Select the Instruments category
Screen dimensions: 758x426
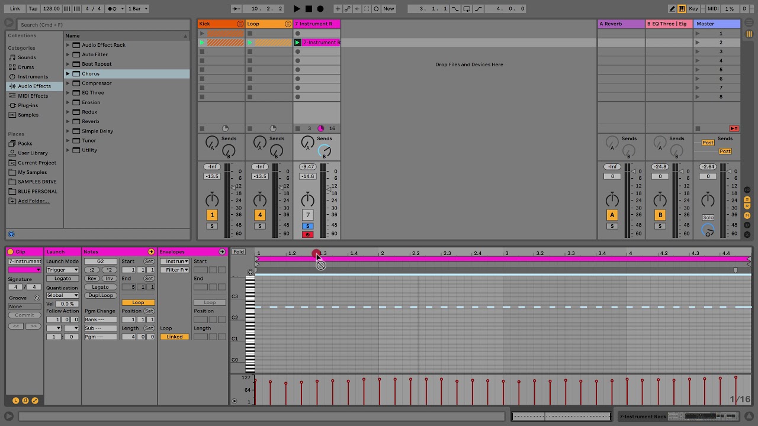[x=33, y=76]
